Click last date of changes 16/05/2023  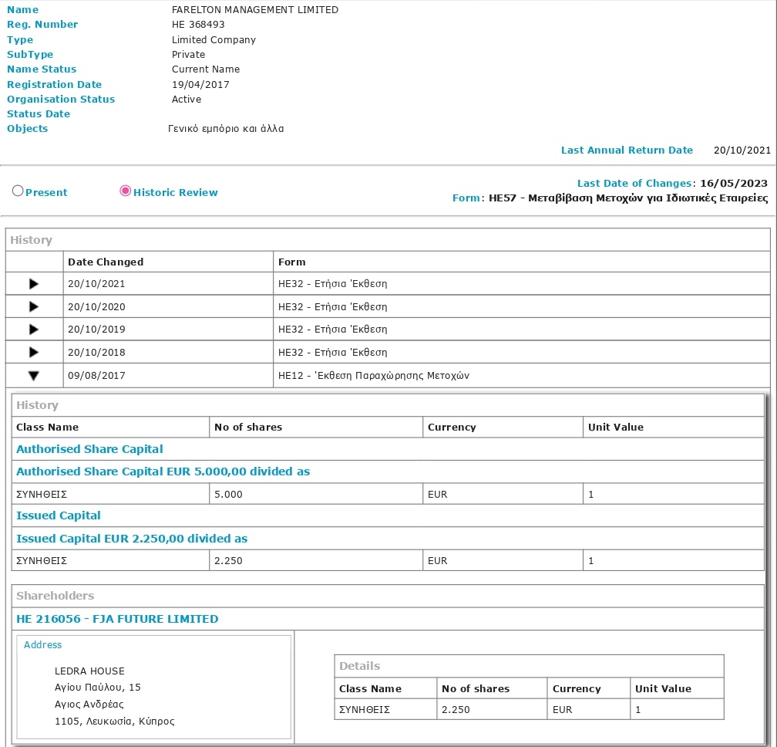point(734,183)
